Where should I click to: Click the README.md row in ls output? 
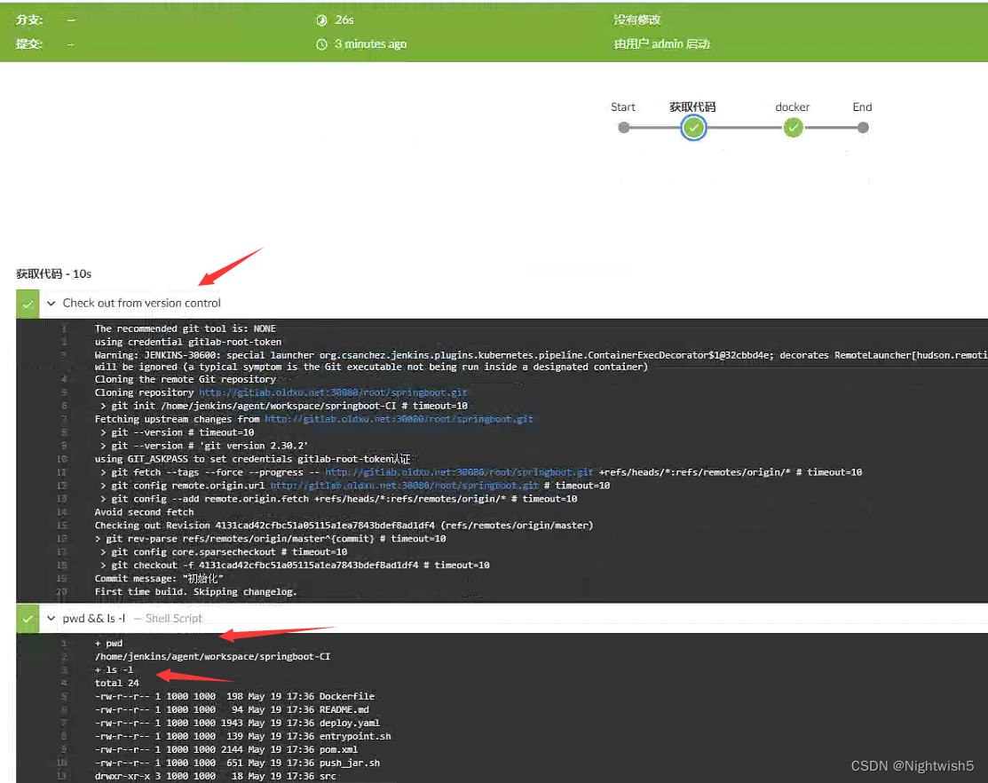click(232, 709)
